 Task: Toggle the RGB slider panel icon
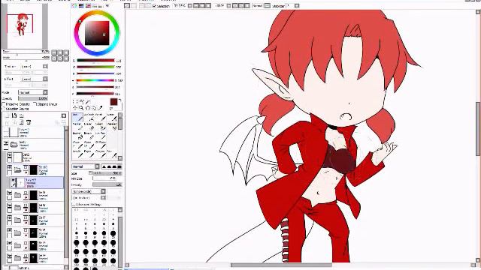pos(81,6)
